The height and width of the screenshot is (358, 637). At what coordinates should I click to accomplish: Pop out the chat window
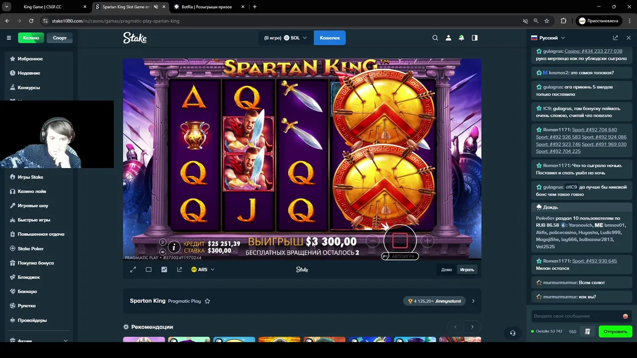(616, 38)
